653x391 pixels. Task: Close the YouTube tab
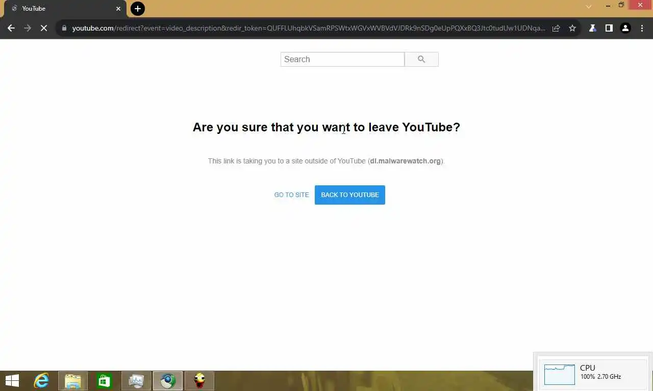click(118, 9)
